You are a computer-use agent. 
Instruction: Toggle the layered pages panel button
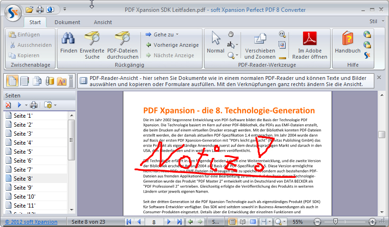[x=37, y=81]
